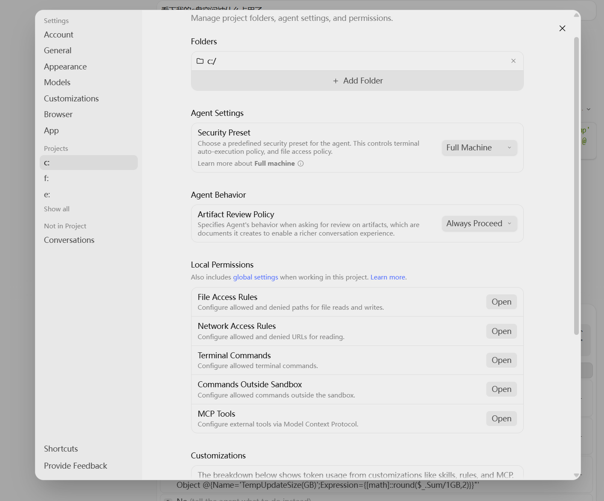604x501 pixels.
Task: Click the info icon beside Full machine
Action: point(301,164)
